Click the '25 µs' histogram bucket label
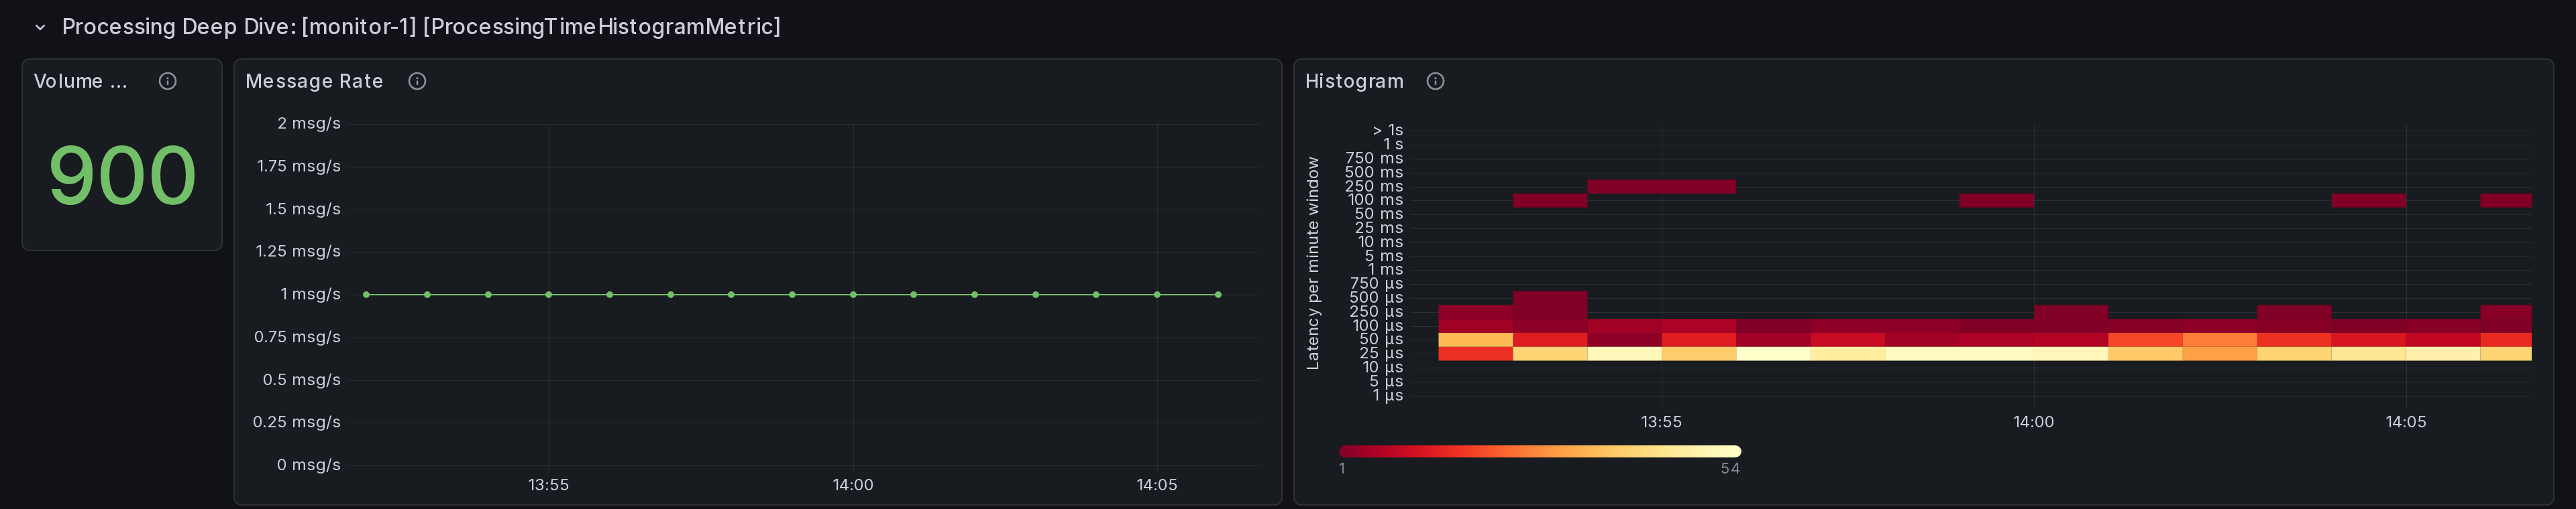The image size is (2576, 509). click(1381, 354)
